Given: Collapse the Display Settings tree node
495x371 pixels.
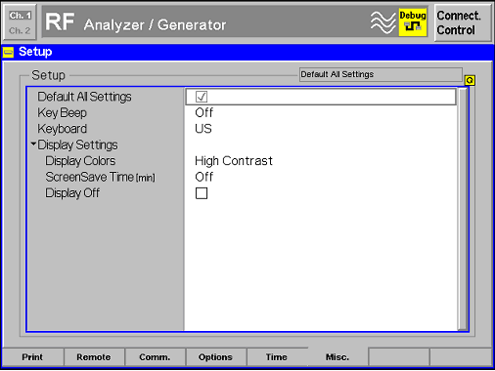Looking at the screenshot, I should coord(33,144).
